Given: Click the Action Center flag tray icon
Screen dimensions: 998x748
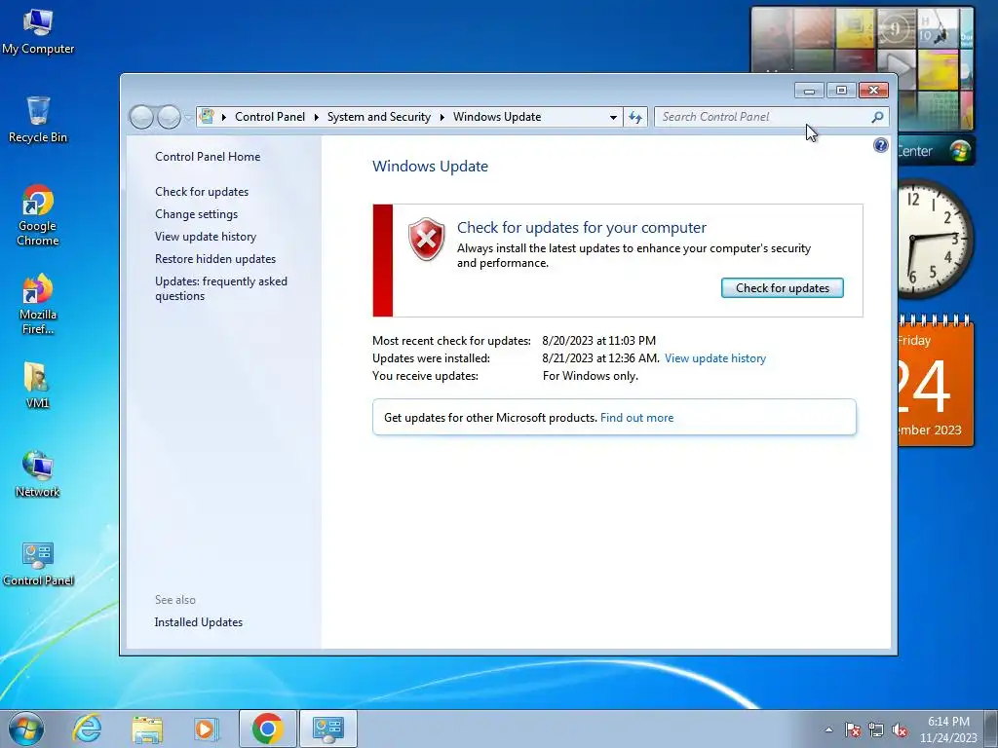Looking at the screenshot, I should click(x=853, y=730).
